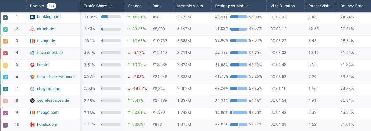Click the booking.com favicon icon
The image size is (371, 131).
32,17
